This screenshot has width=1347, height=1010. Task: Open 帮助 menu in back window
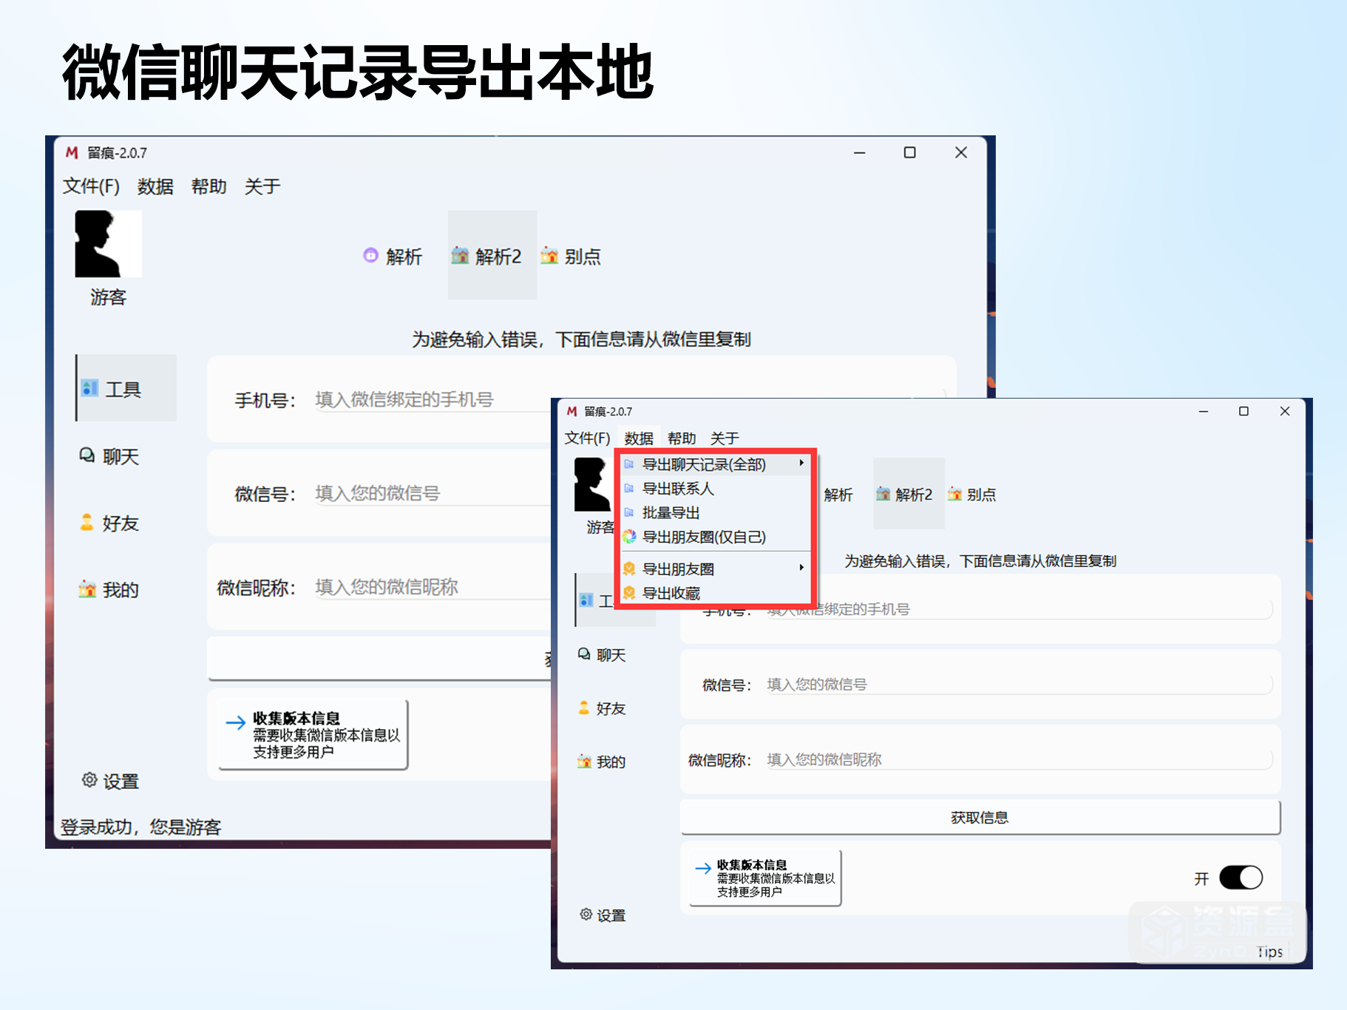point(209,186)
